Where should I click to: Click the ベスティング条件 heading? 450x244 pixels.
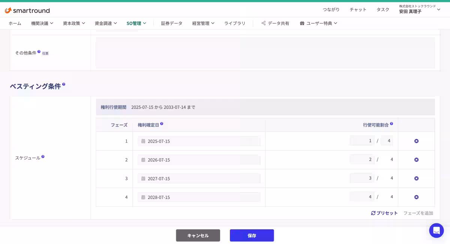click(x=35, y=86)
